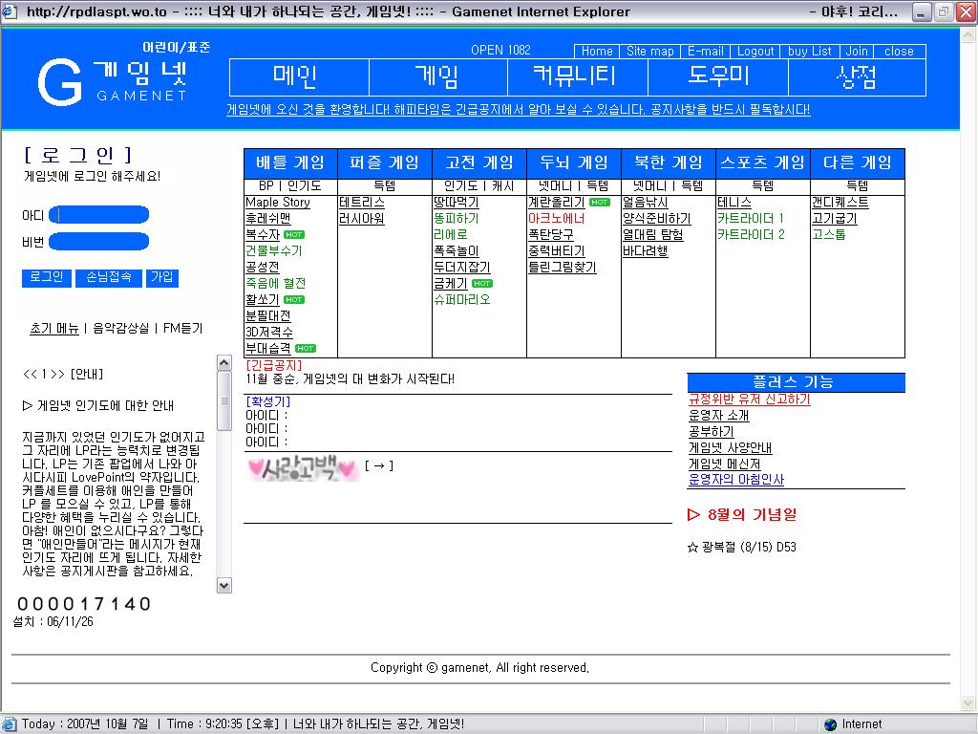
Task: Click the Internet zone icon in status bar
Action: click(830, 724)
